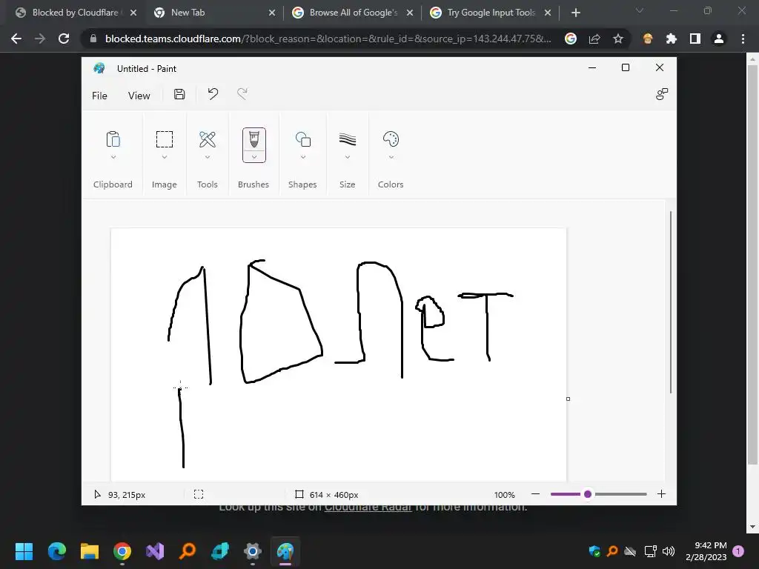The image size is (759, 569).
Task: Open Visual Studio from taskbar
Action: [x=156, y=551]
